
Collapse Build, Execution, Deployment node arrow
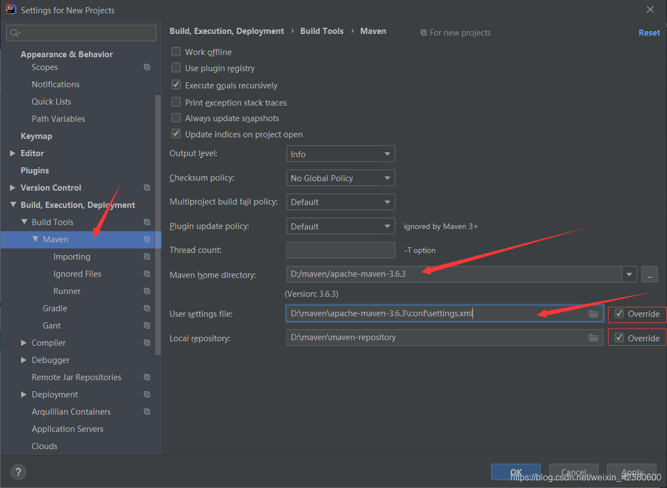pyautogui.click(x=13, y=205)
